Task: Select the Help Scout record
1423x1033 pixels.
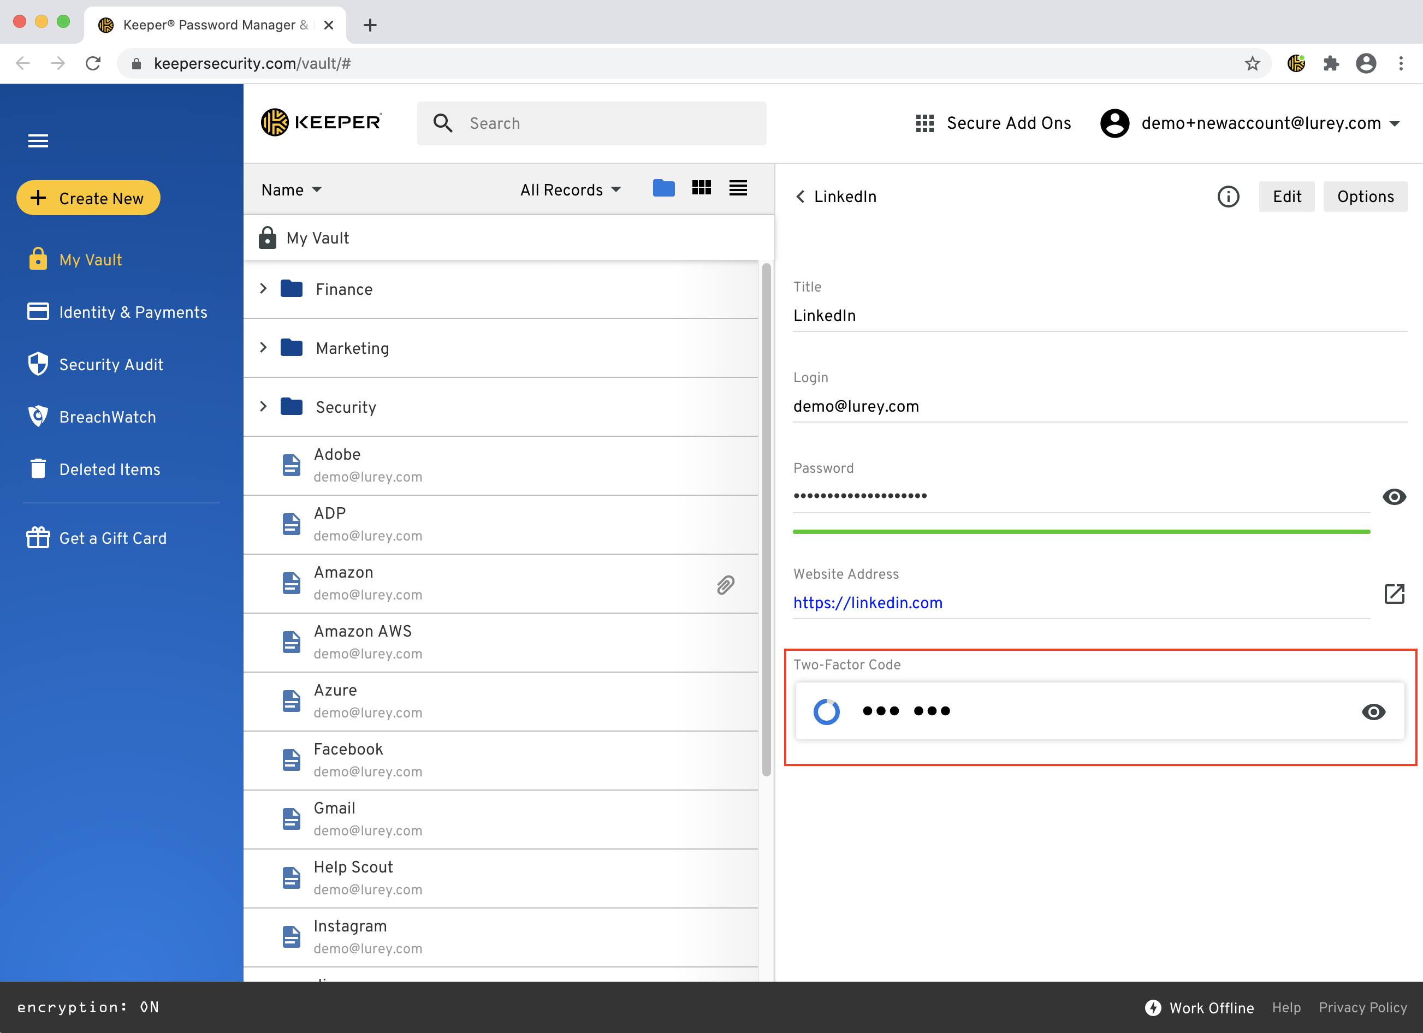Action: click(x=501, y=878)
